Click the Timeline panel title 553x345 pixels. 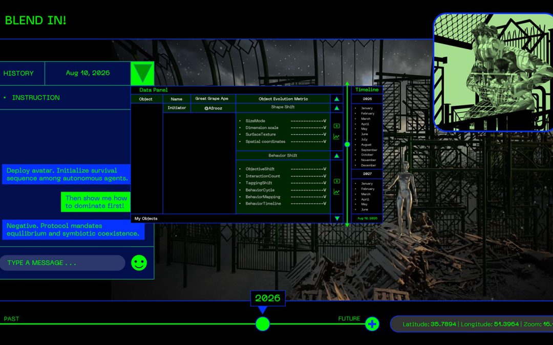[367, 89]
